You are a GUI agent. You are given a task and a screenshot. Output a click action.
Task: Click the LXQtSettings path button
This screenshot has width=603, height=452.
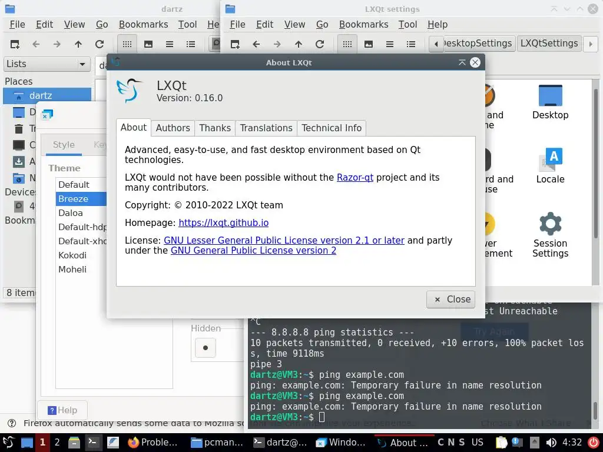[x=549, y=44]
